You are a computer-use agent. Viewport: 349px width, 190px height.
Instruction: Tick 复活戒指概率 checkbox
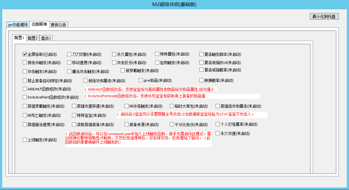click(202, 70)
